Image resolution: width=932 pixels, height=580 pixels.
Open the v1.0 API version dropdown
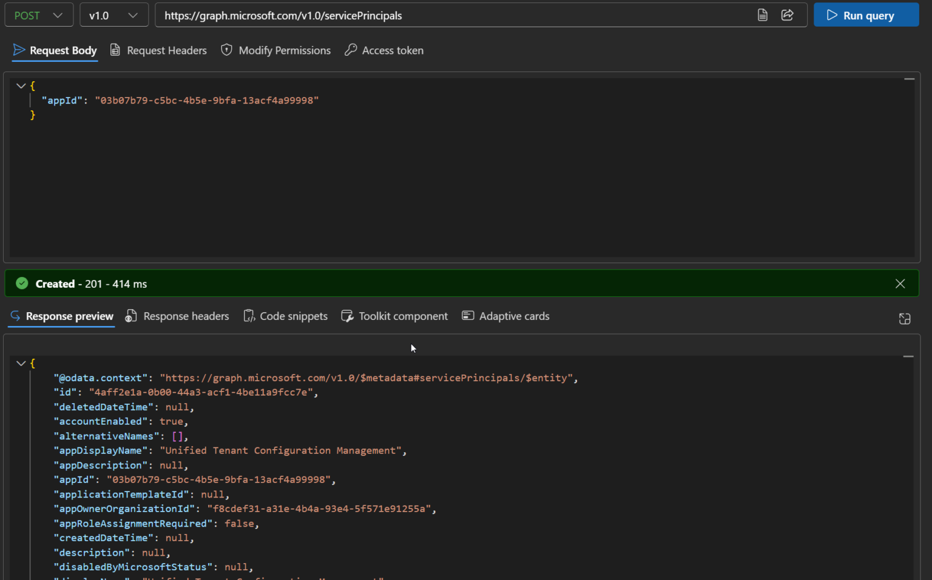(113, 15)
